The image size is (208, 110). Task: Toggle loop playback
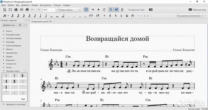click(x=104, y=10)
